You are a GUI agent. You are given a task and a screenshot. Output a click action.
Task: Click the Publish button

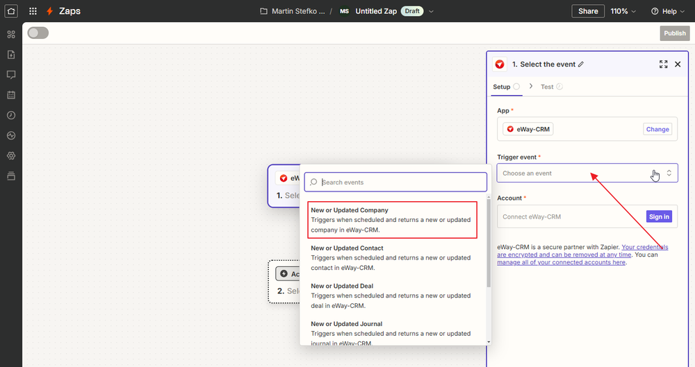click(x=675, y=33)
